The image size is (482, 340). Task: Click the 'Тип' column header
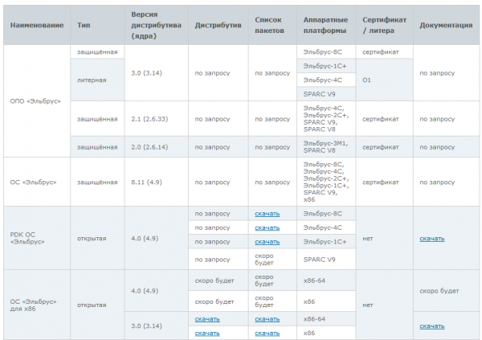pyautogui.click(x=84, y=25)
